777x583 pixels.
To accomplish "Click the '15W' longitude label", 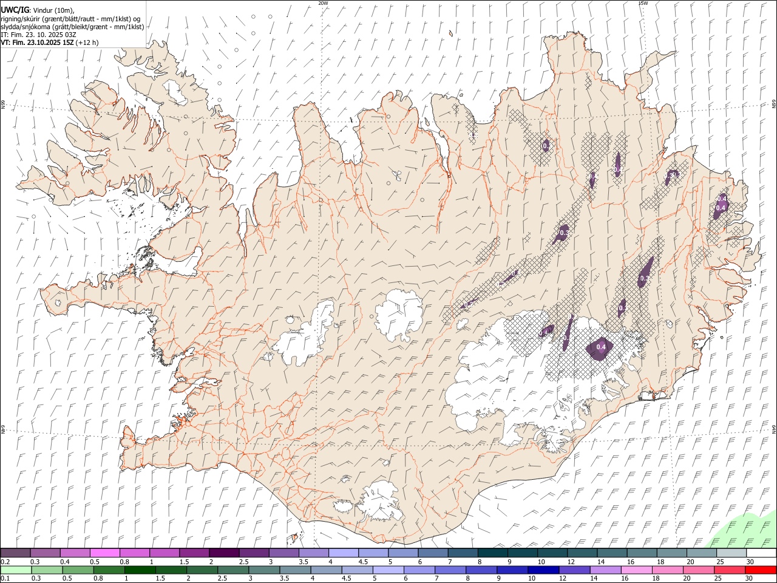I will [x=643, y=3].
